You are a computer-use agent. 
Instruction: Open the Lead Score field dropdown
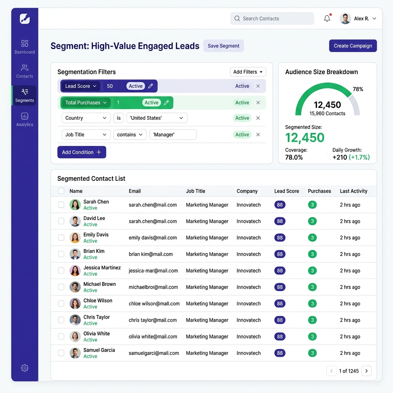coord(81,86)
